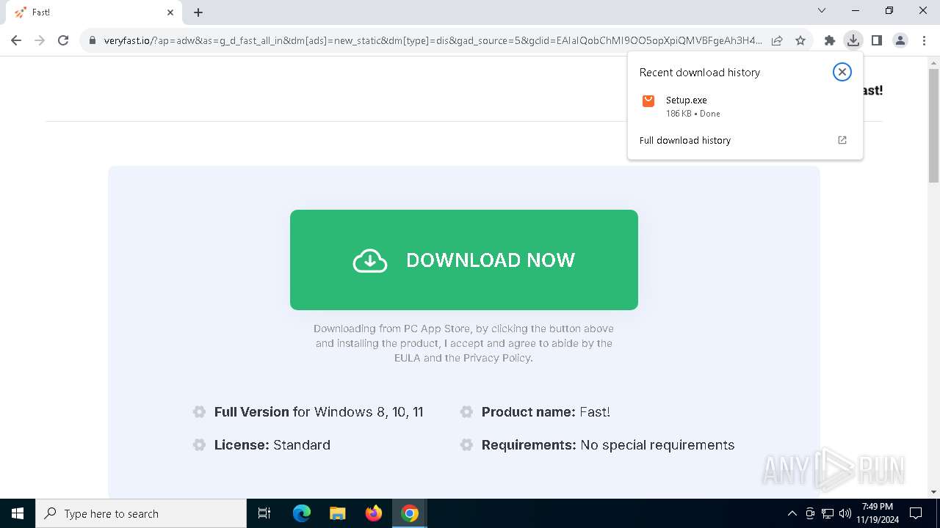Click the page vertical scrollbar thumb
The height and width of the screenshot is (528, 940).
click(x=933, y=125)
